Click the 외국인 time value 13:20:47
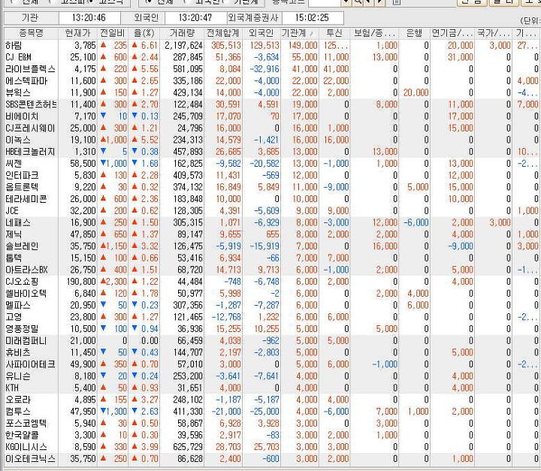 [x=195, y=17]
